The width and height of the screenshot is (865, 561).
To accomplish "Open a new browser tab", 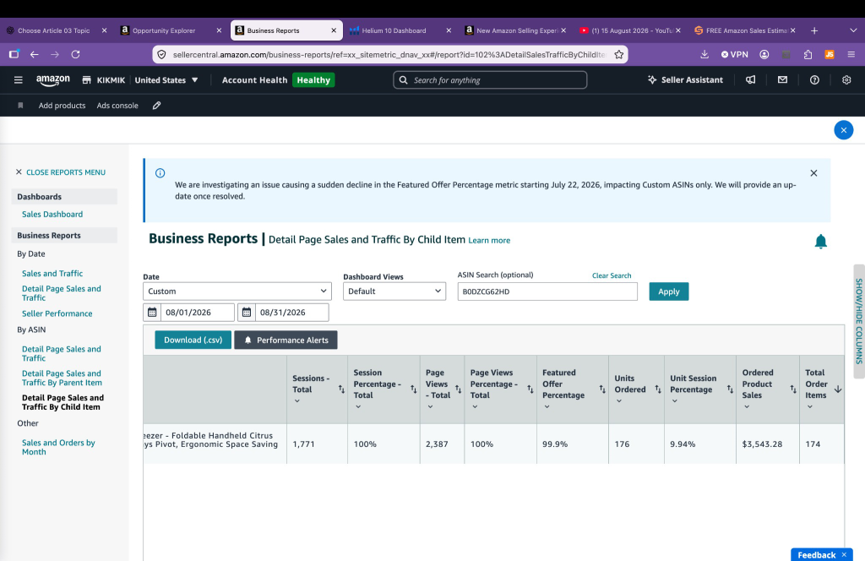I will click(x=814, y=31).
